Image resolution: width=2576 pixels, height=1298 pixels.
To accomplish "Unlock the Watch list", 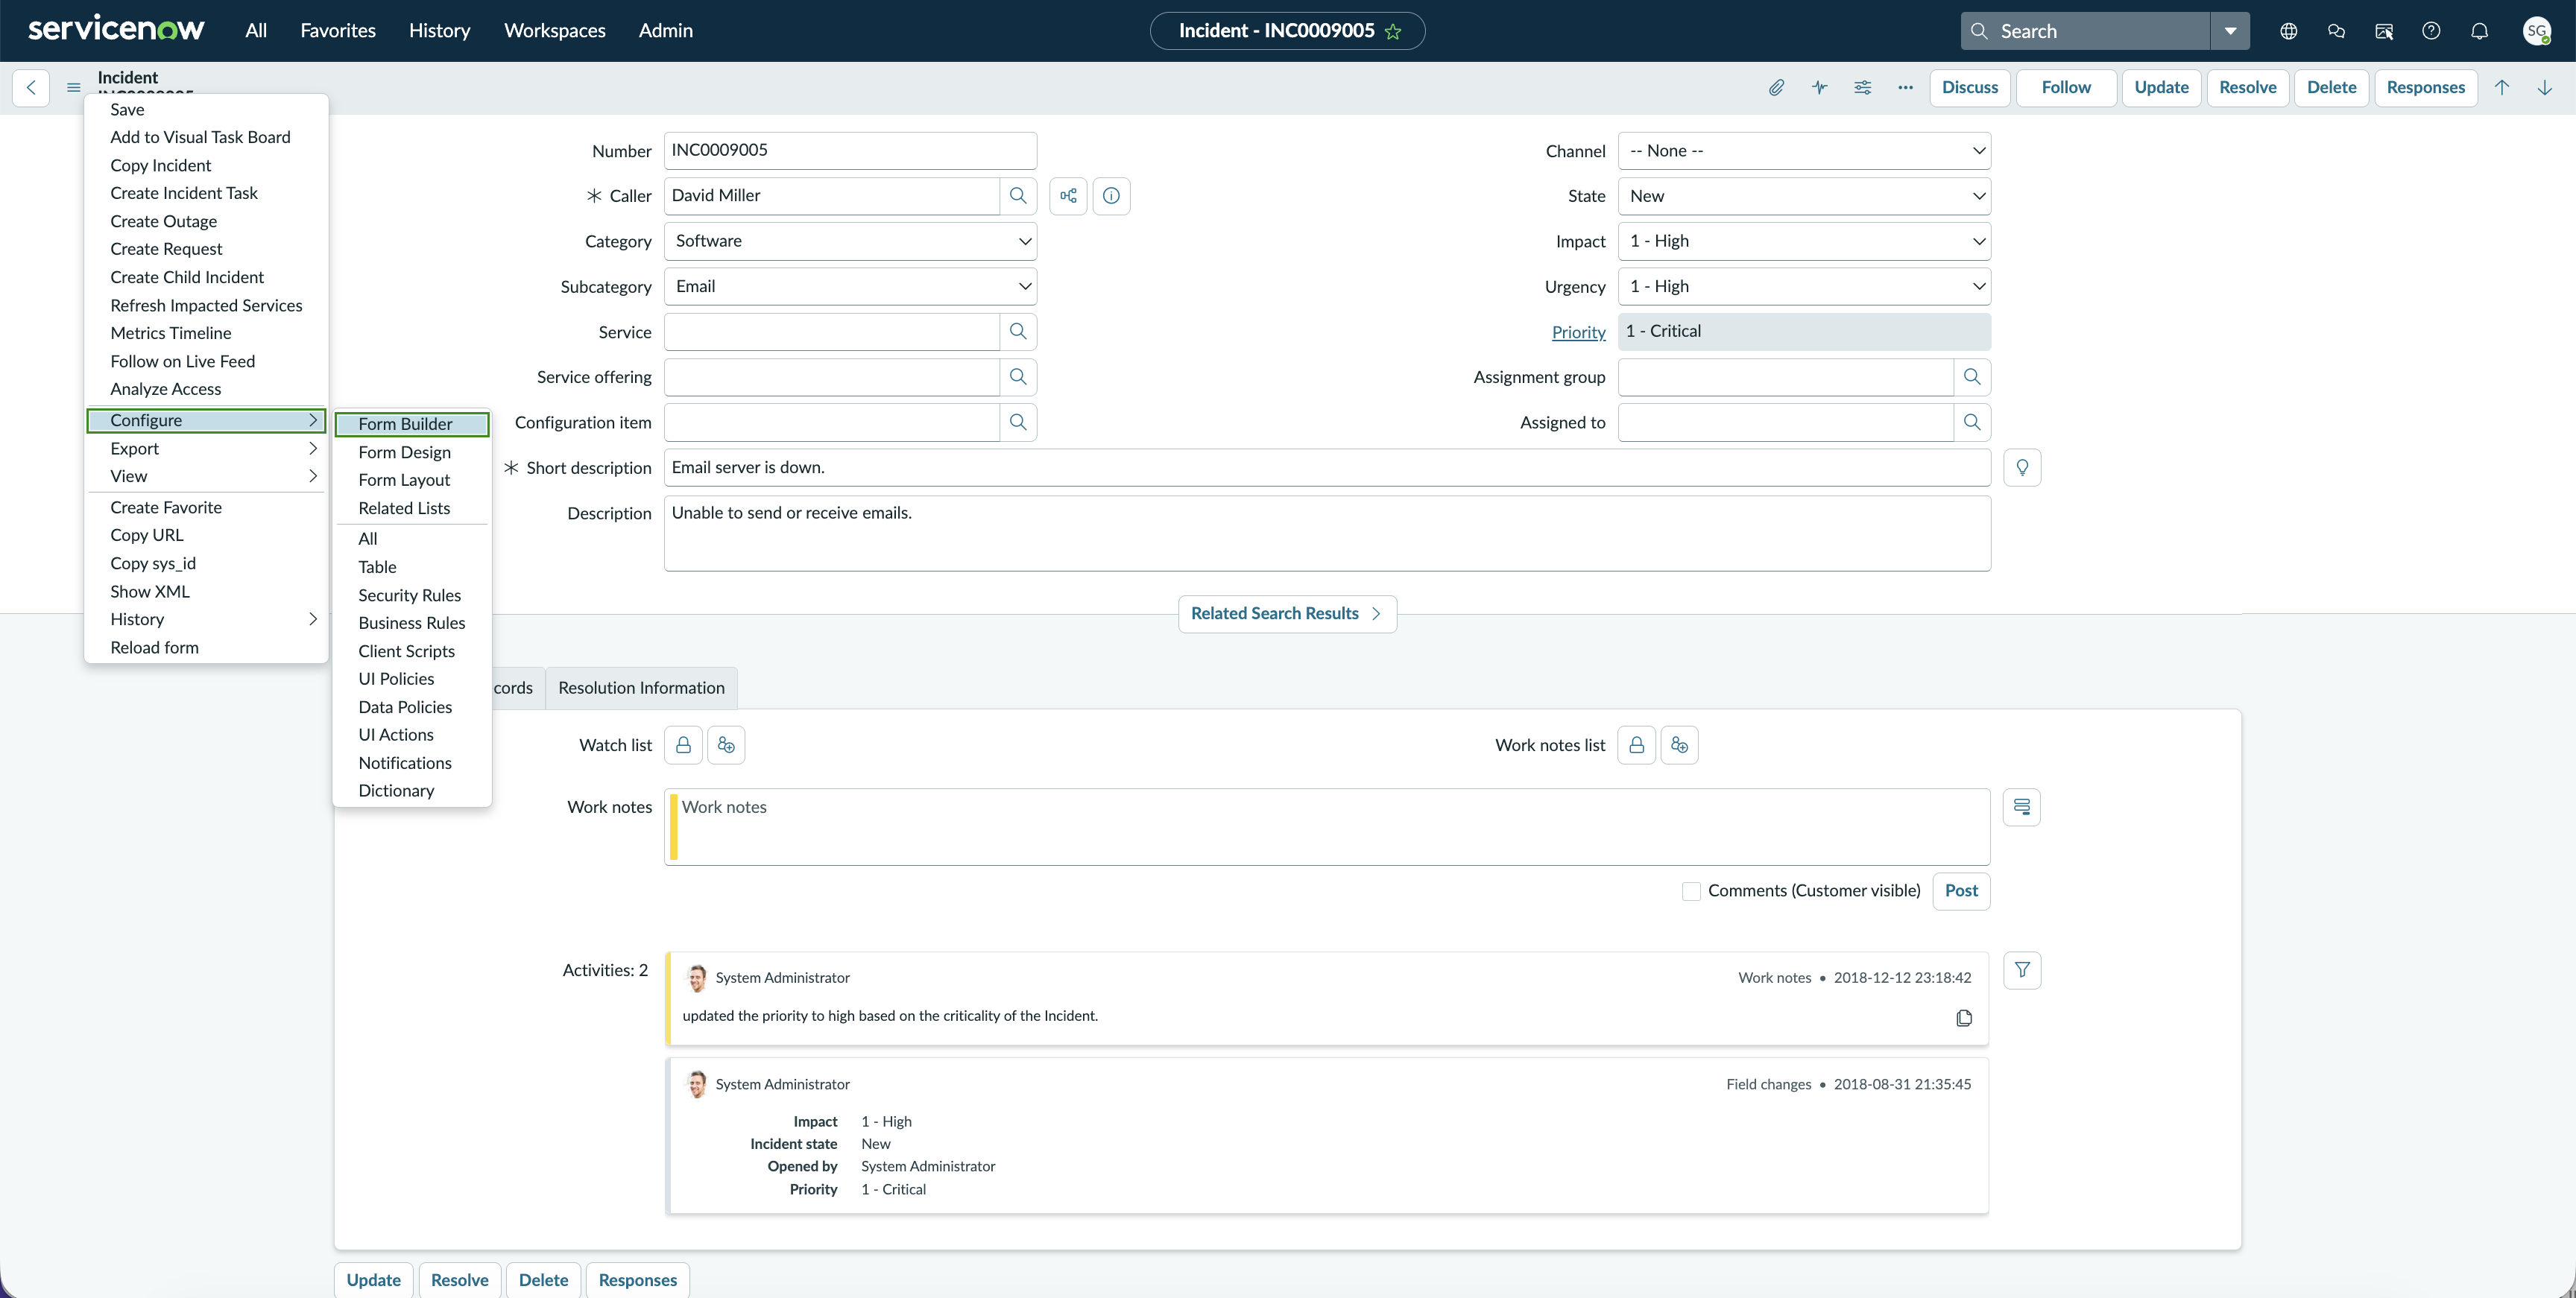I will coord(683,745).
